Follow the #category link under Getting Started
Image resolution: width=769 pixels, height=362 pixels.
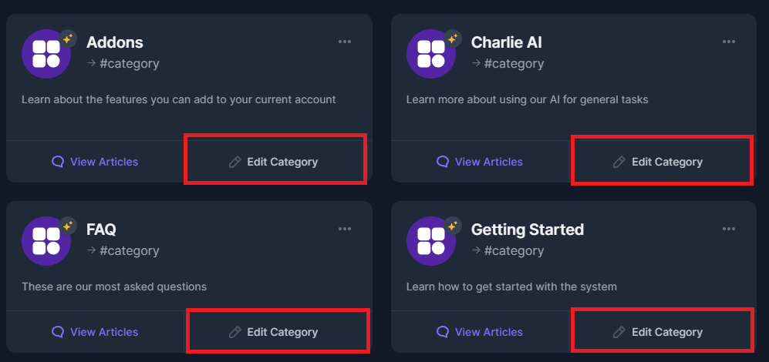514,251
